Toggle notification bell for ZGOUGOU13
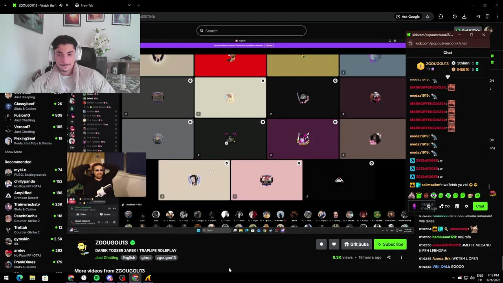The height and width of the screenshot is (283, 503). tap(321, 244)
